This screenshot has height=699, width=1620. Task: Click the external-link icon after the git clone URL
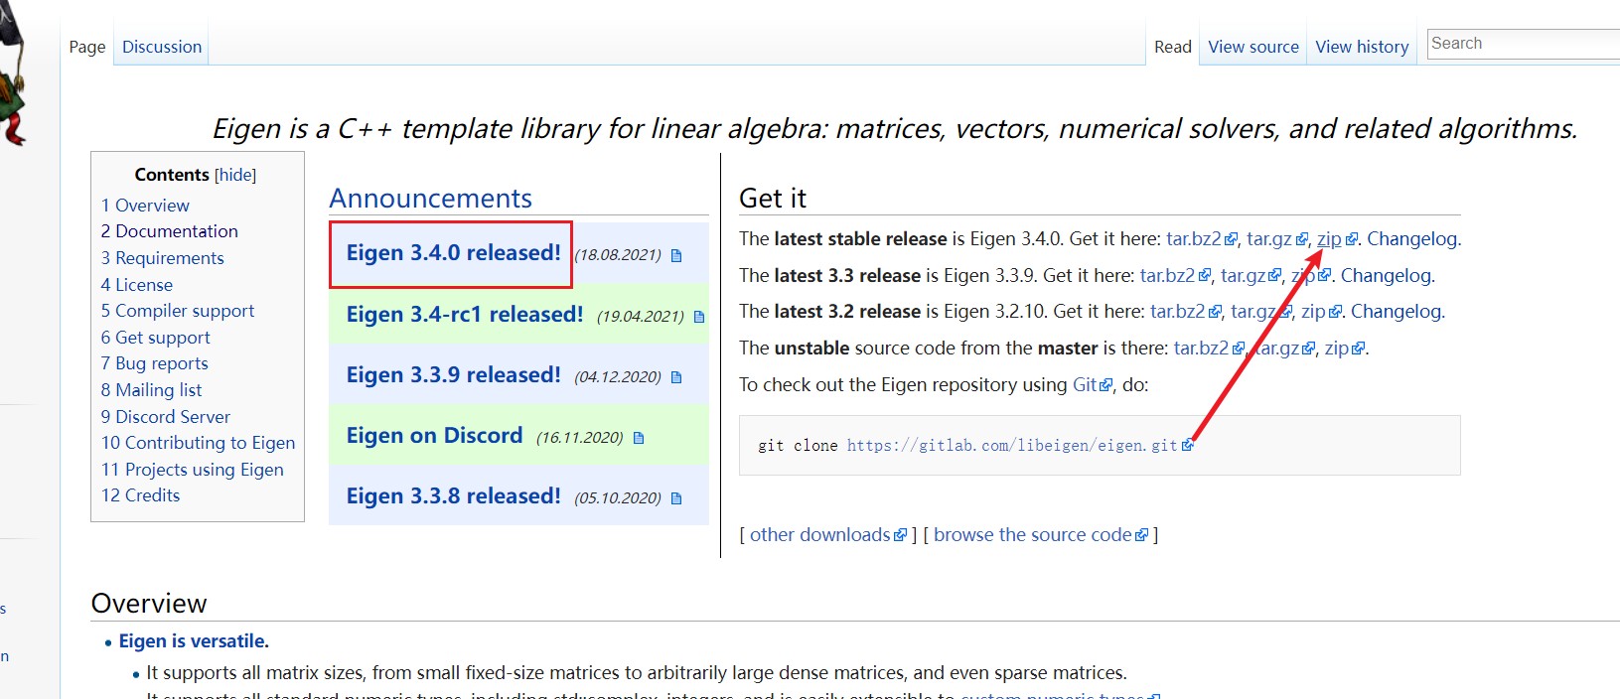(1187, 446)
